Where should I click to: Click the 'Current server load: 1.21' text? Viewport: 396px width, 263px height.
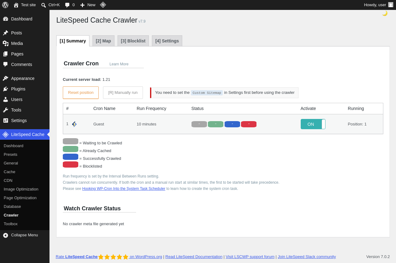[86, 80]
